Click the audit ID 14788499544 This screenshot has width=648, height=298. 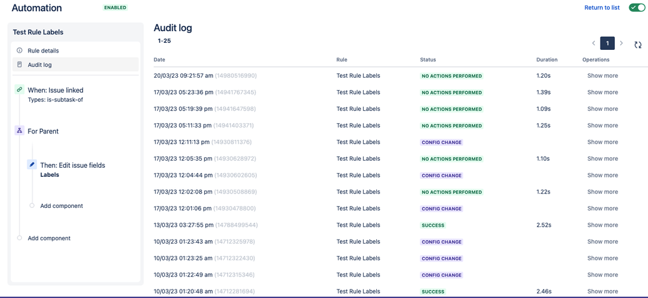[x=236, y=225]
